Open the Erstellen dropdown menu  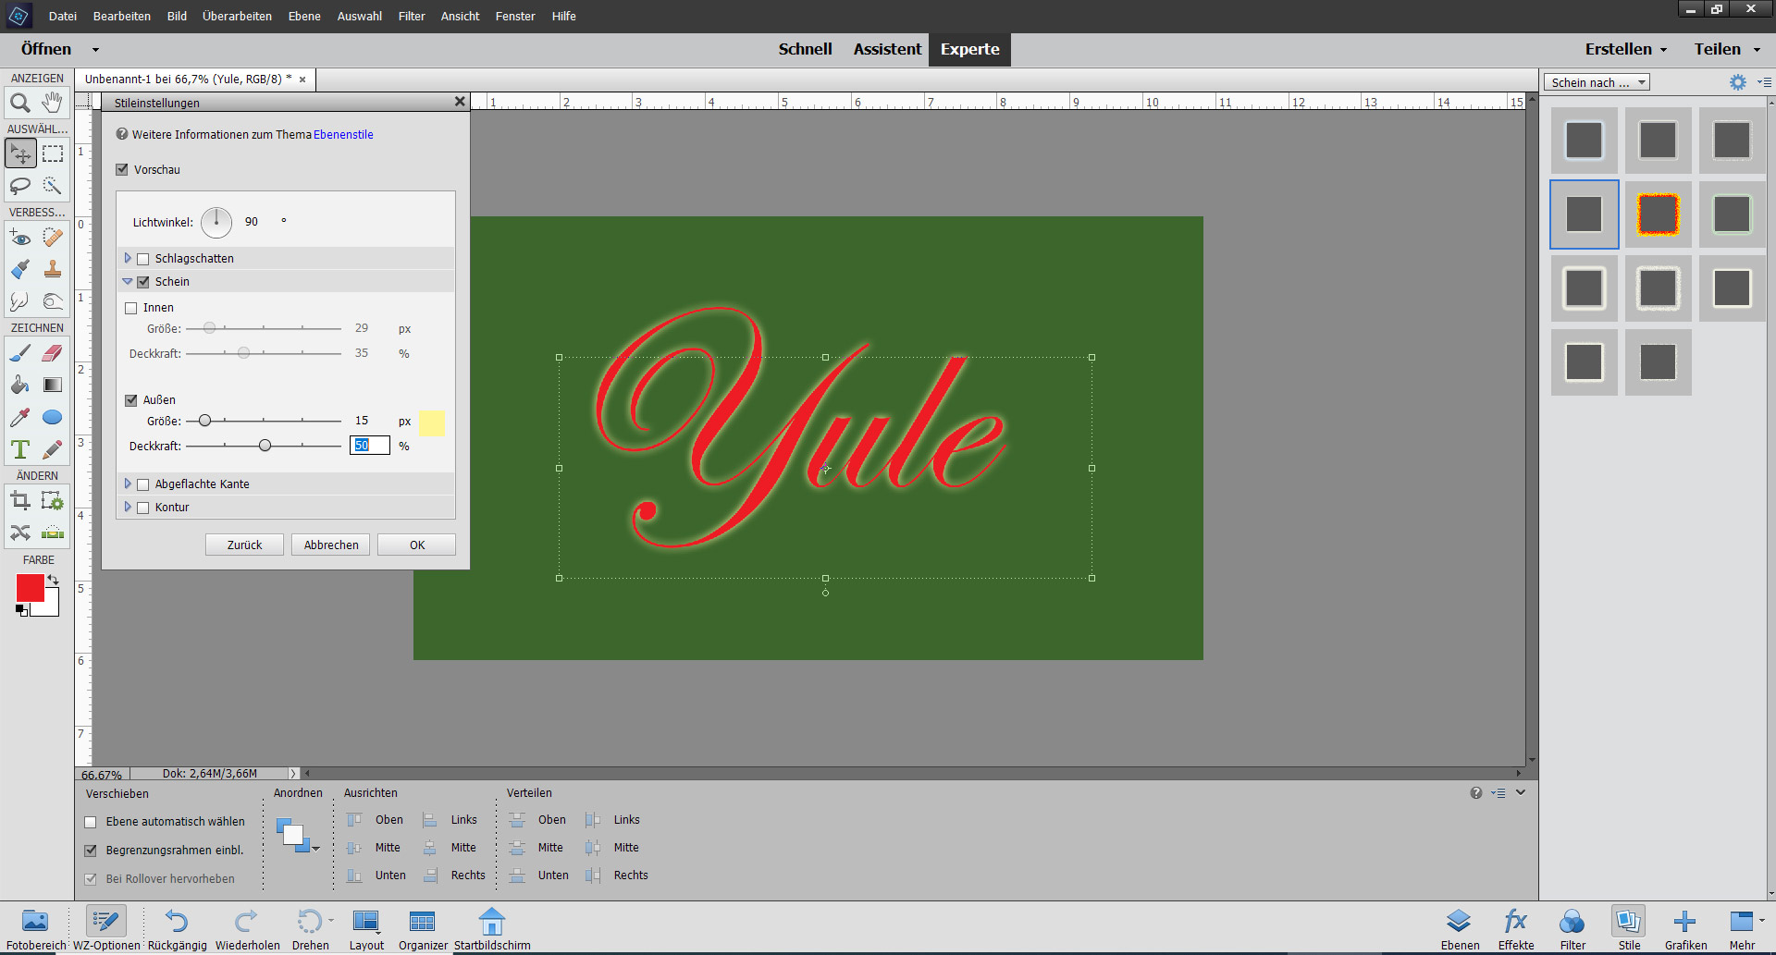tap(1625, 50)
